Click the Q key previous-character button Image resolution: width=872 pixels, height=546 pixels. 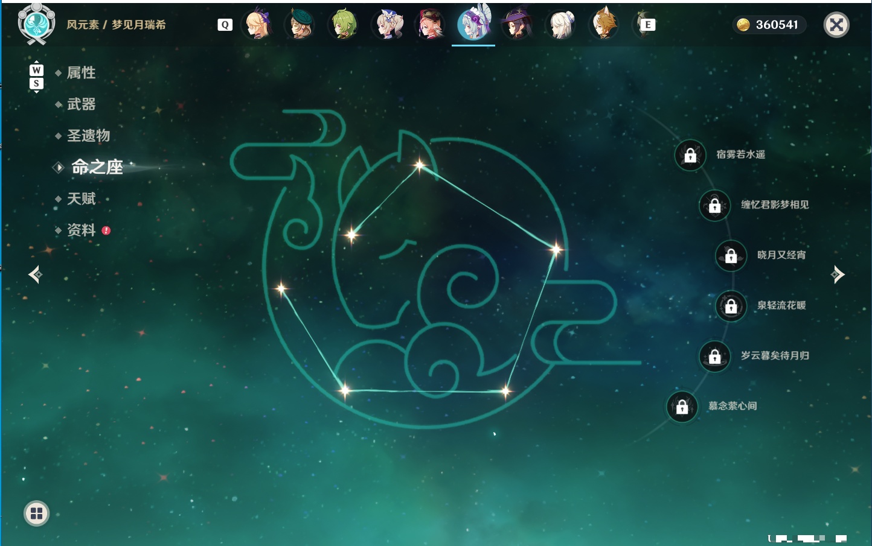click(225, 25)
